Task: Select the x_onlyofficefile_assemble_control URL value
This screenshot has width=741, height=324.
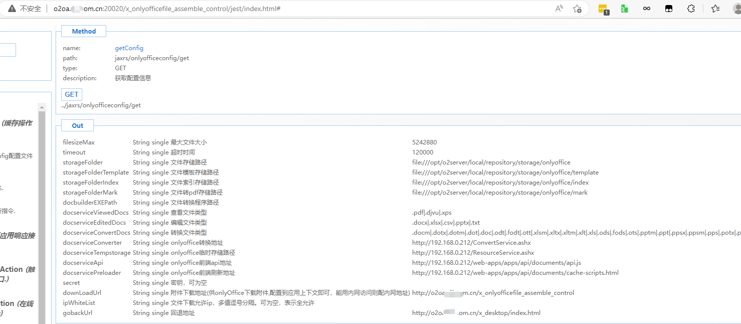Action: pos(493,293)
